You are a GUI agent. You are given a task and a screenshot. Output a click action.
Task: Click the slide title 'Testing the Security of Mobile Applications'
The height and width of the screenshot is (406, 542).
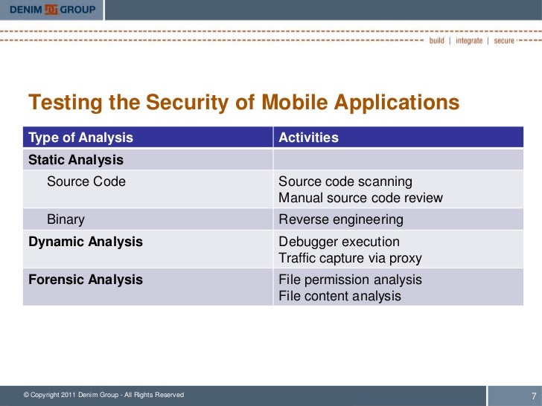(244, 102)
